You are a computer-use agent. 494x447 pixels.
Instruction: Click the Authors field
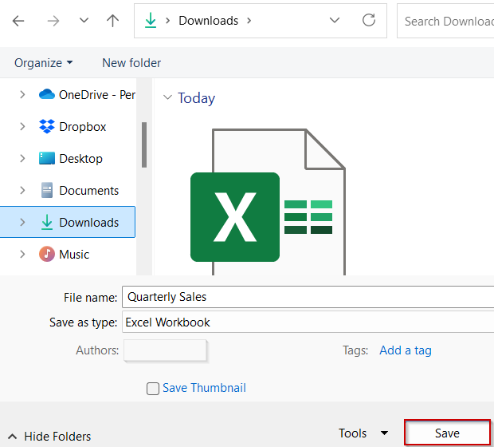166,350
